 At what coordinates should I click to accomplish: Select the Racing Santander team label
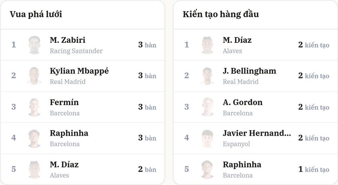click(76, 51)
